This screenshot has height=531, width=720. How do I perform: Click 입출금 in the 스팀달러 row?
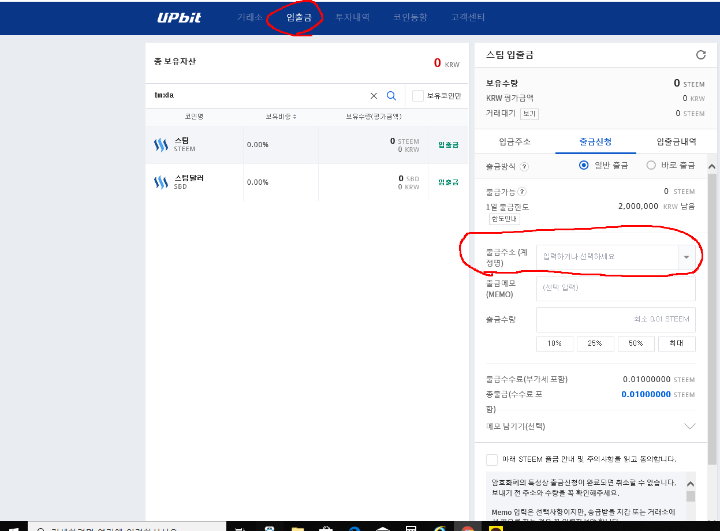point(449,182)
